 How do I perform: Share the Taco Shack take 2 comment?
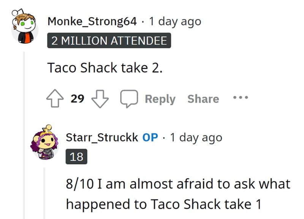203,99
